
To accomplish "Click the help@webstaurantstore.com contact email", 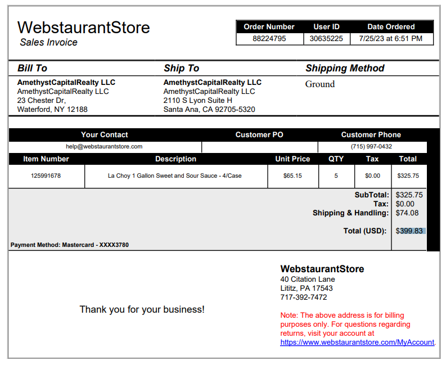I will tap(104, 147).
